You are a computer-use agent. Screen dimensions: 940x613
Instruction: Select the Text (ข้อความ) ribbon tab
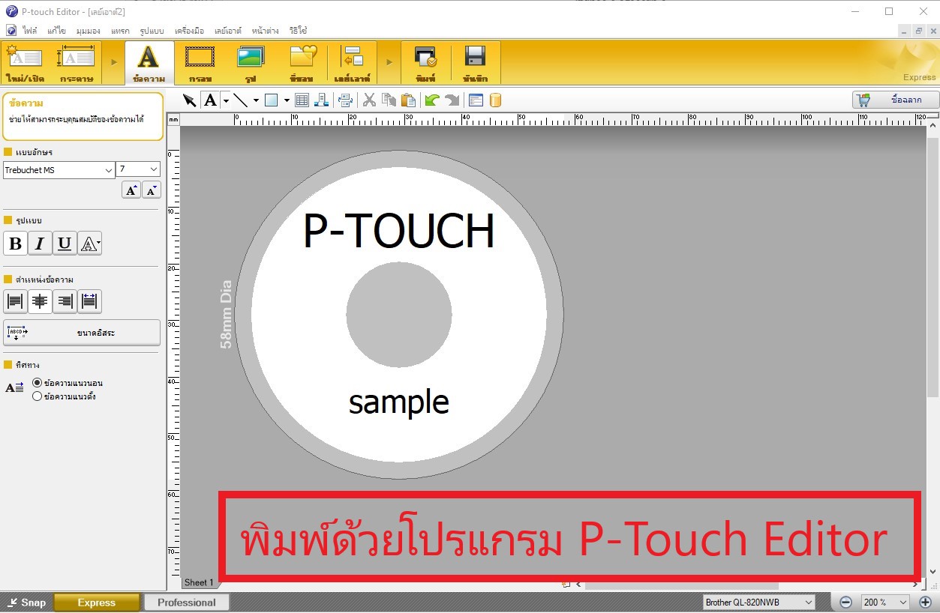pos(149,63)
